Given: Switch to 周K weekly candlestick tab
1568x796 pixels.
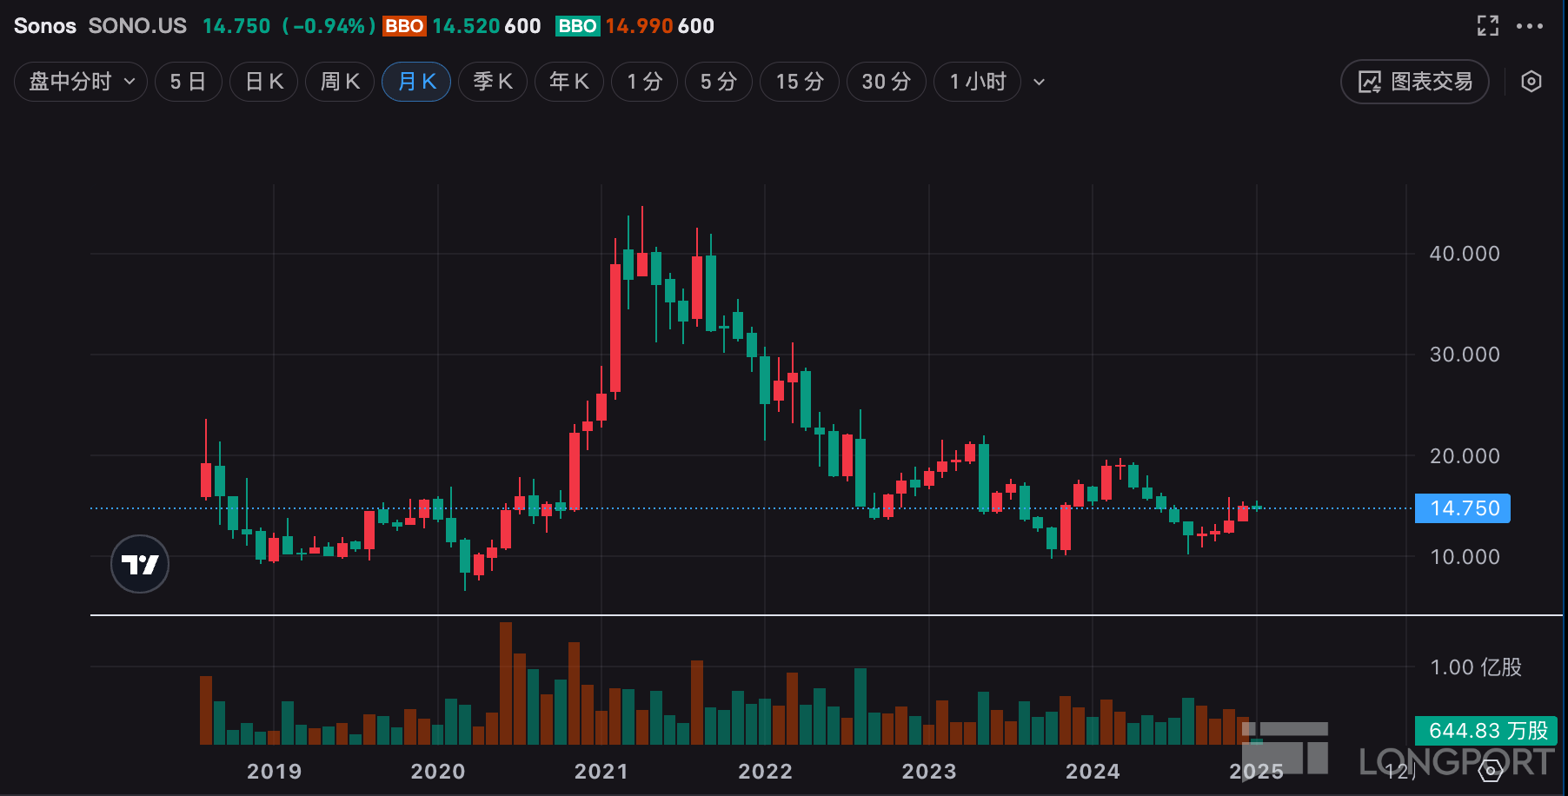Looking at the screenshot, I should point(340,82).
